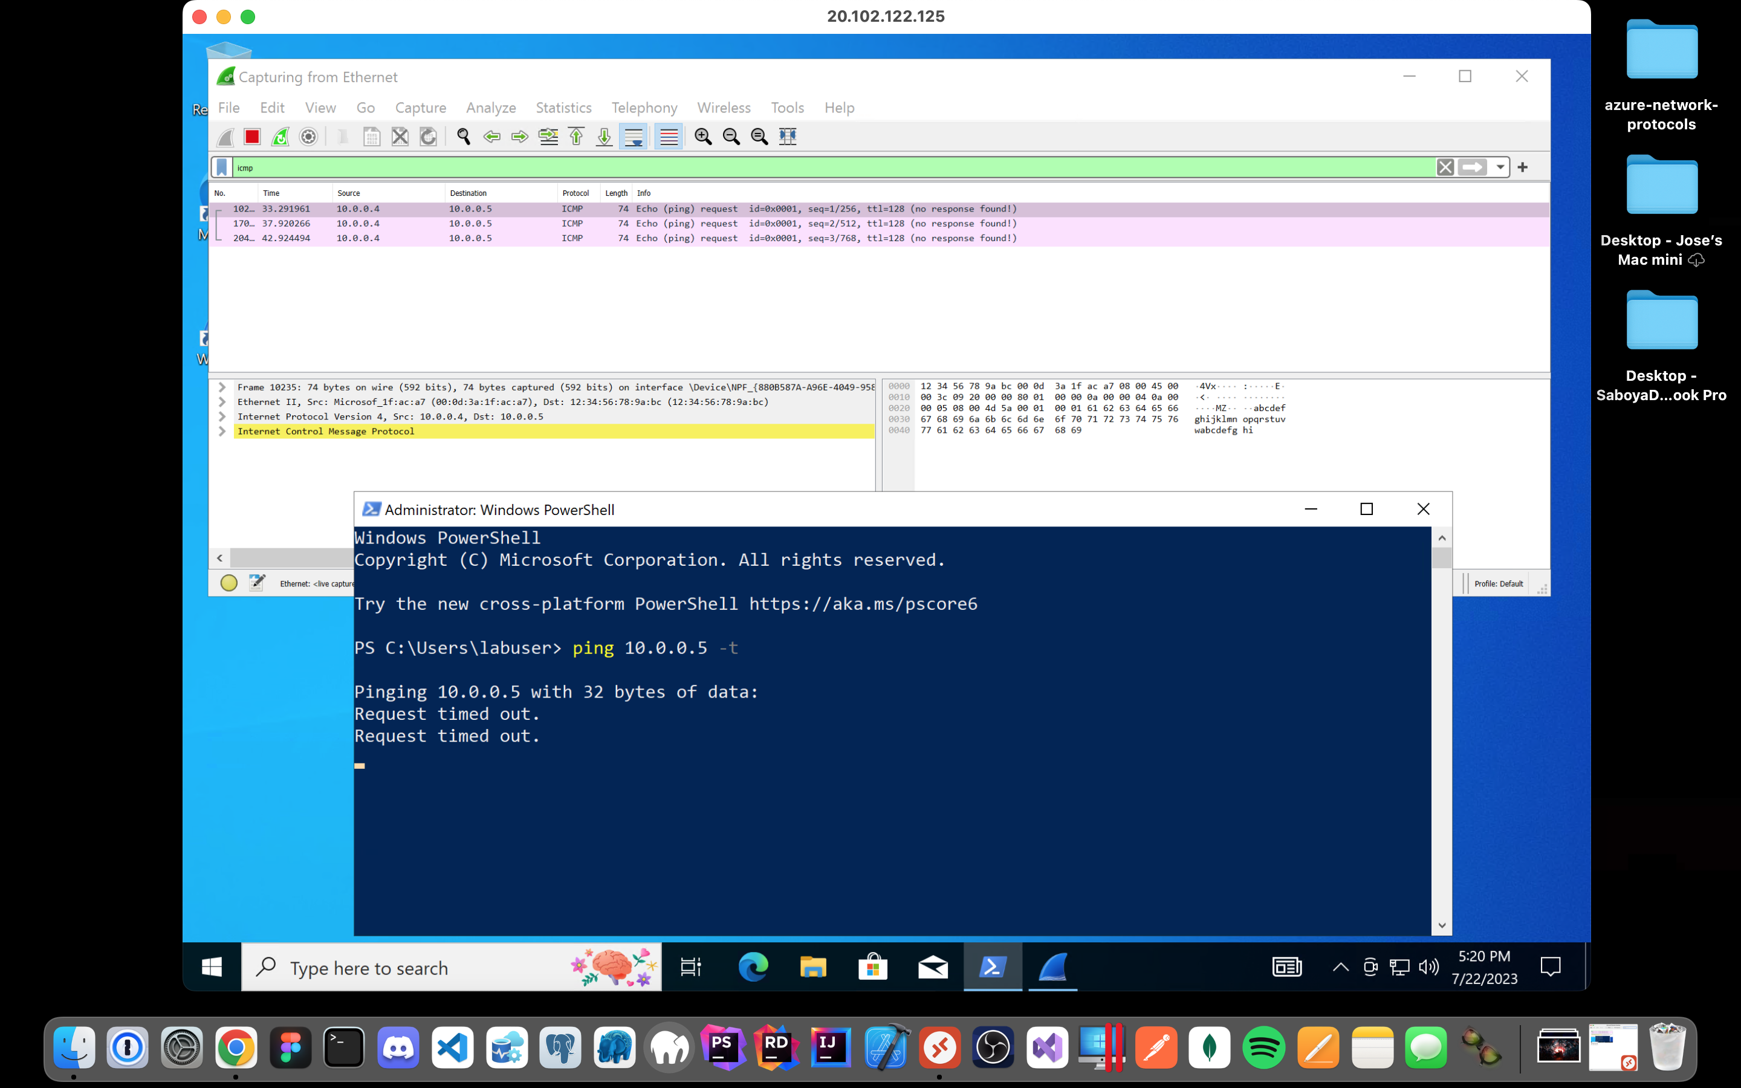Open the Statistics menu
Viewport: 1741px width, 1088px height.
(563, 108)
